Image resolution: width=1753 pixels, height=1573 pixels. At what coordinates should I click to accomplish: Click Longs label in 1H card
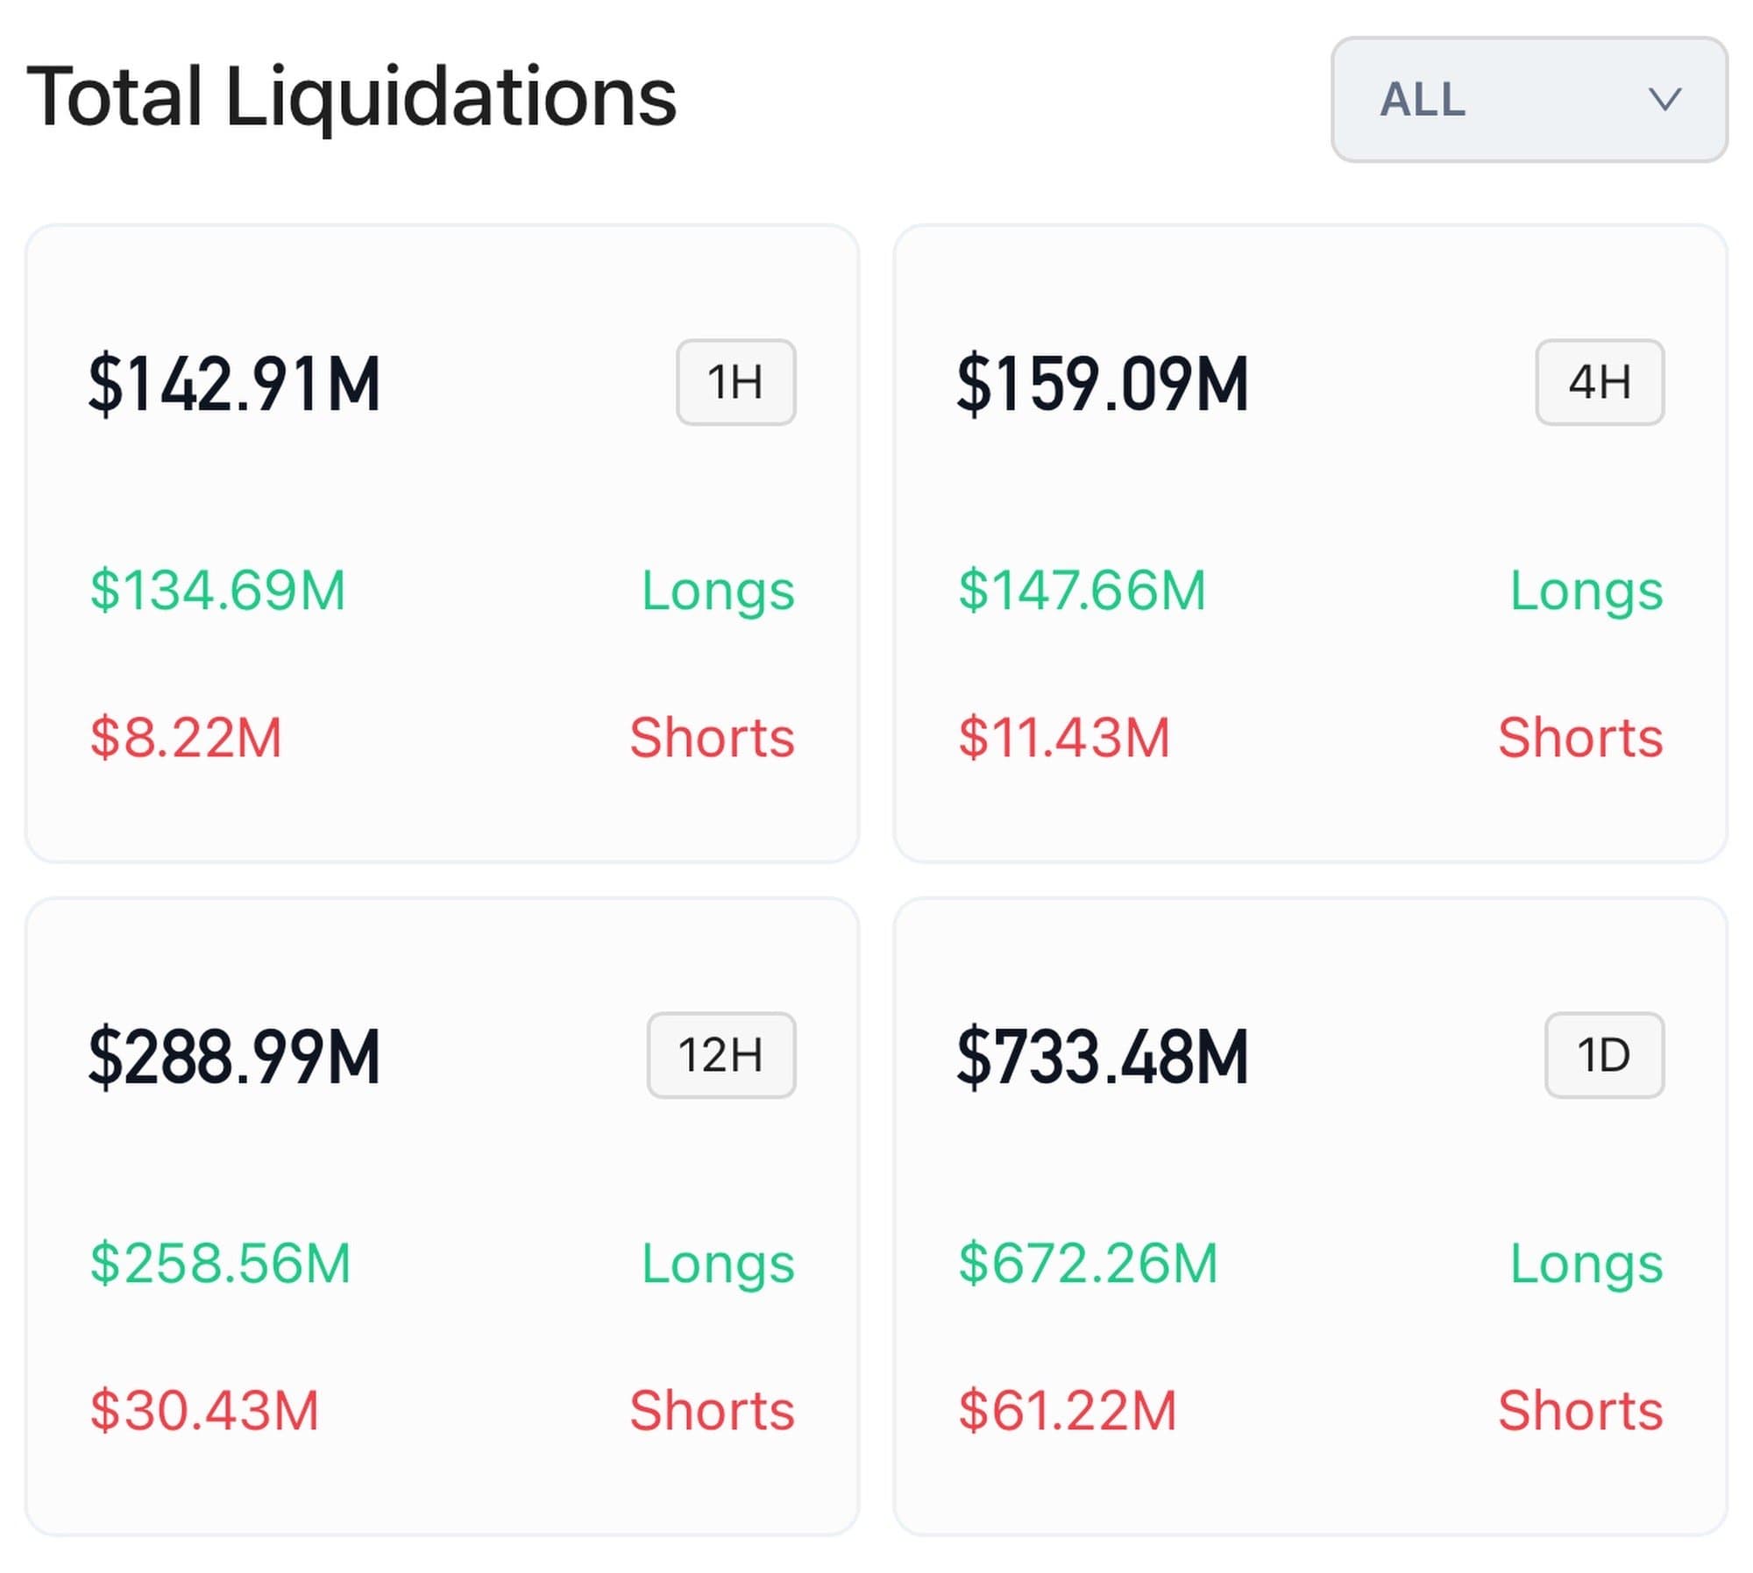718,591
